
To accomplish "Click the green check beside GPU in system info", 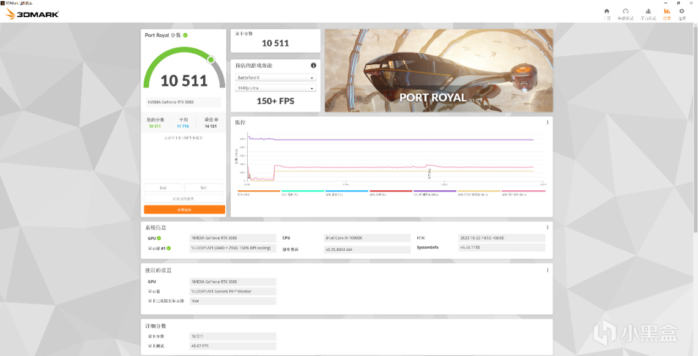I will pos(159,238).
